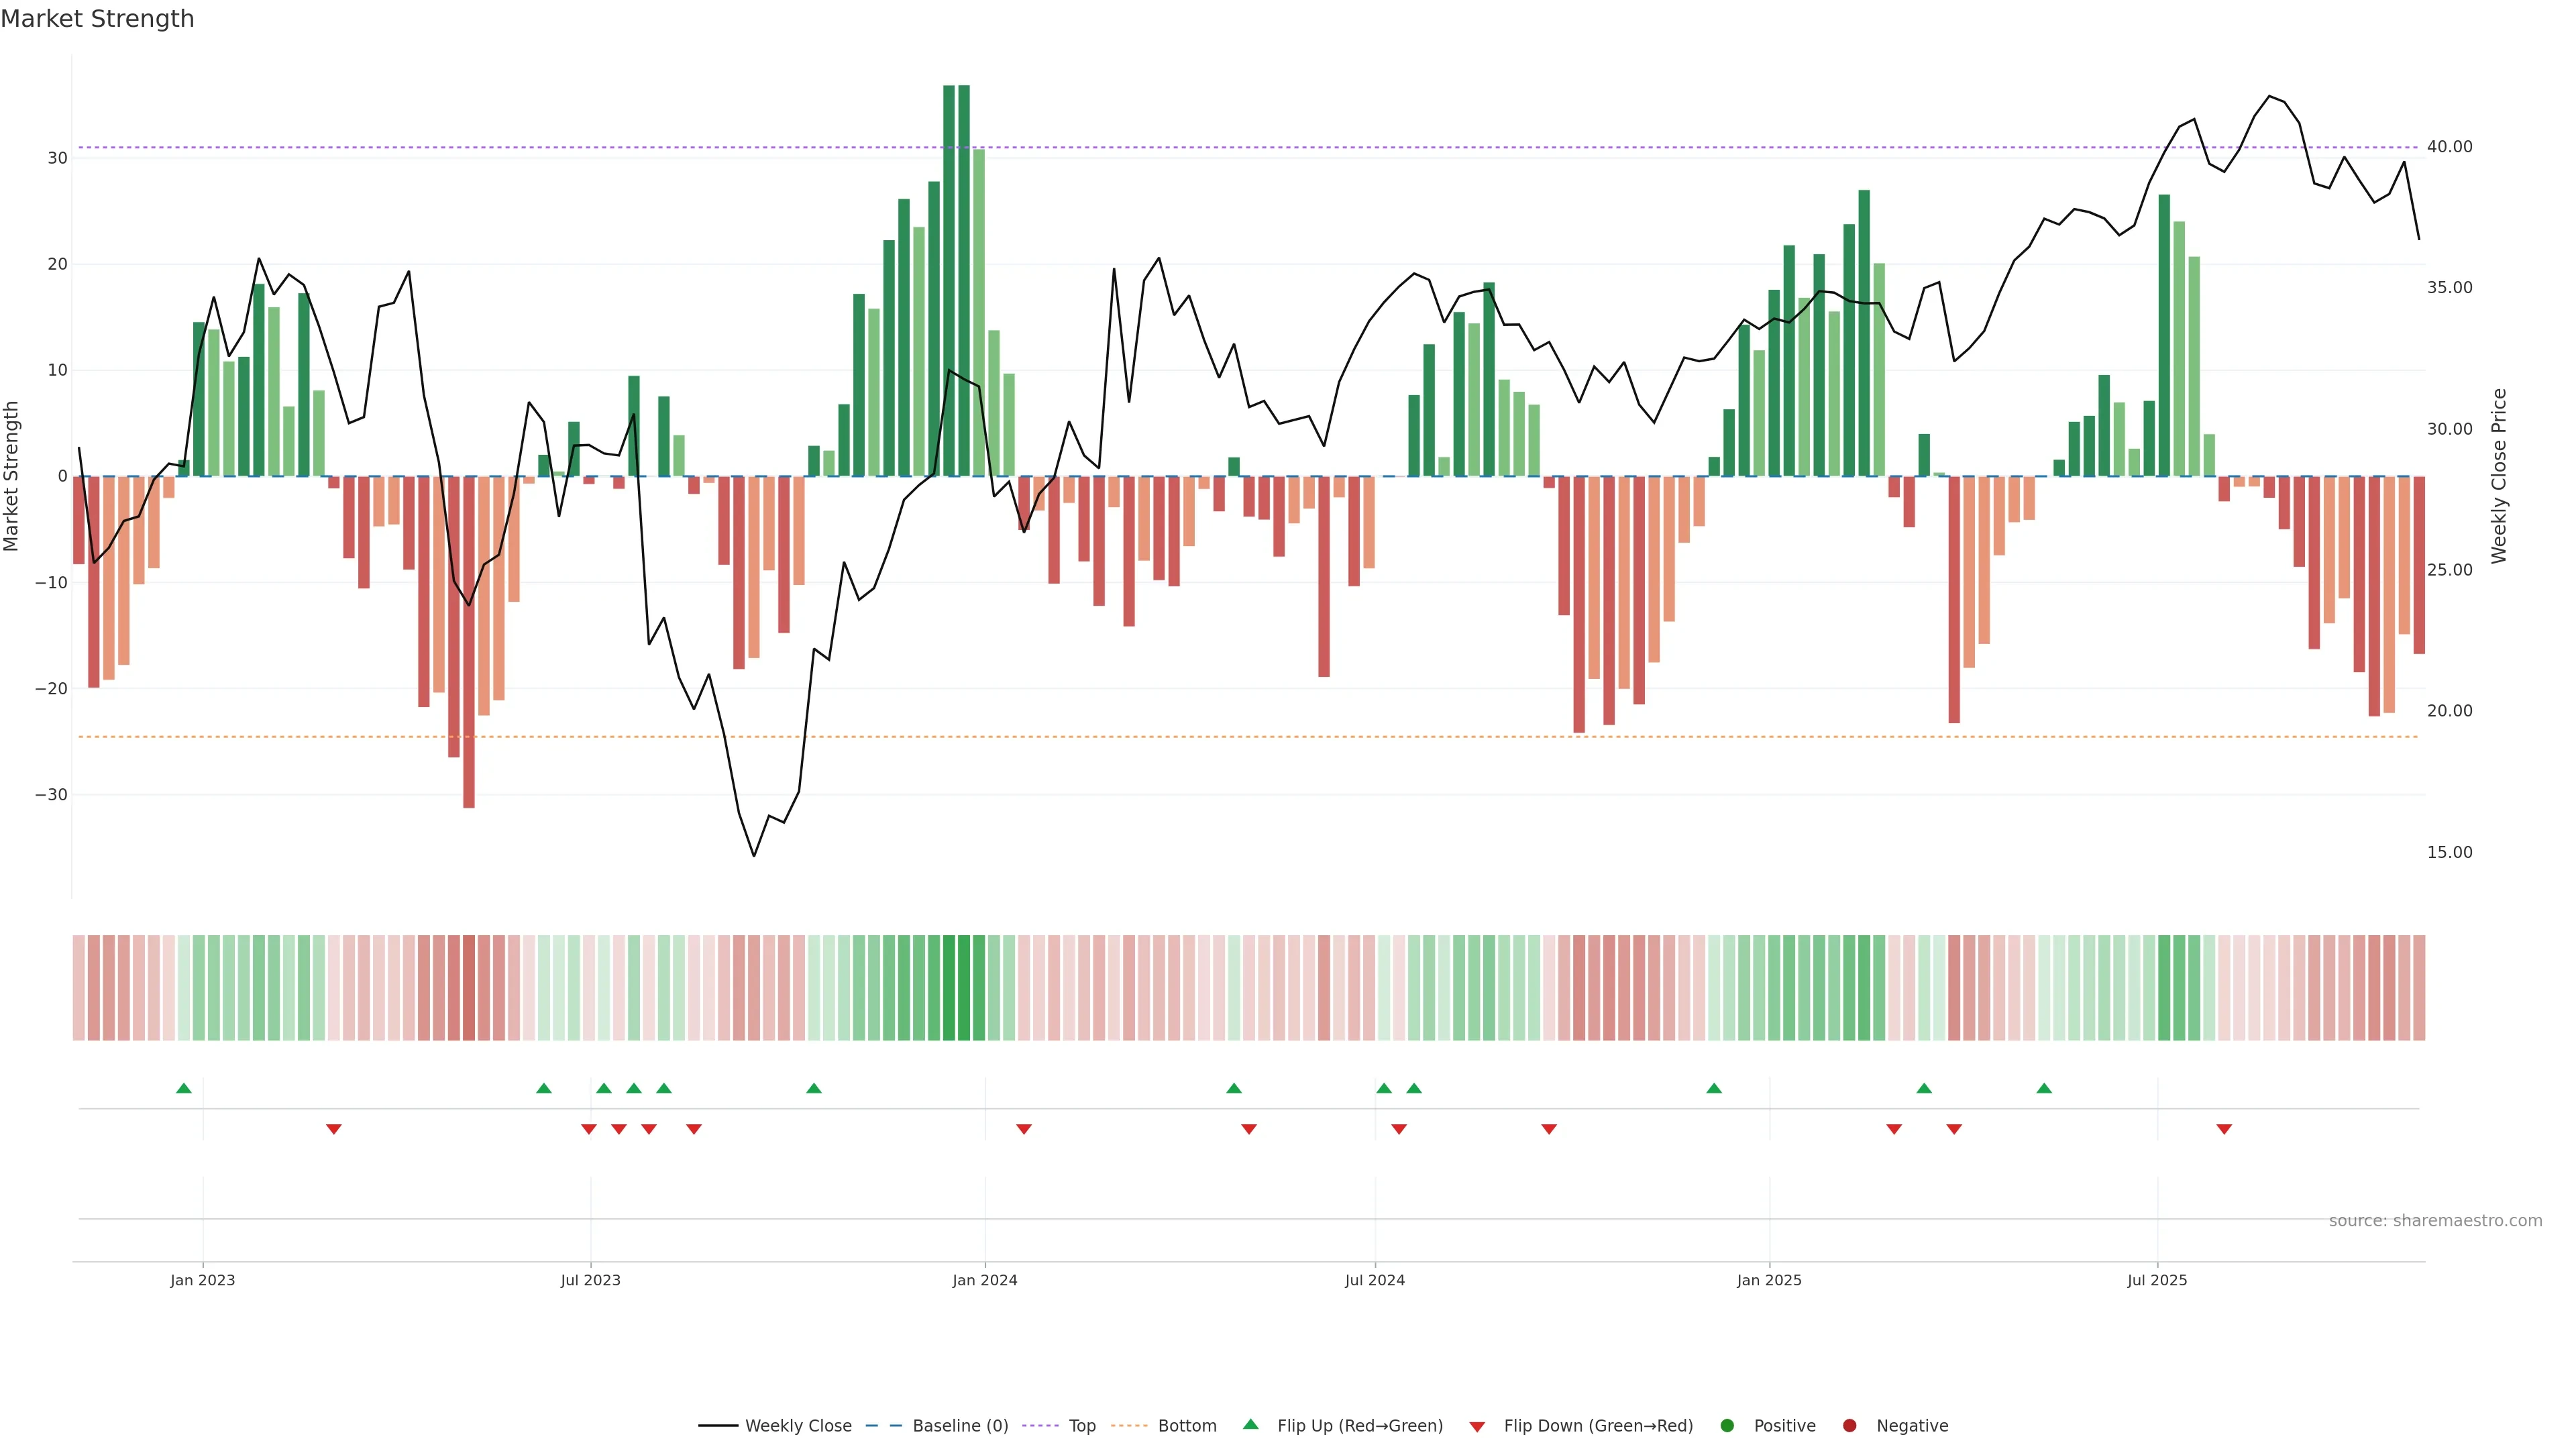The width and height of the screenshot is (2576, 1449).
Task: Click Flip Down red triangle legend icon
Action: coord(1477,1427)
